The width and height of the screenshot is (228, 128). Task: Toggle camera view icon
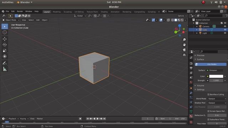click(x=184, y=50)
